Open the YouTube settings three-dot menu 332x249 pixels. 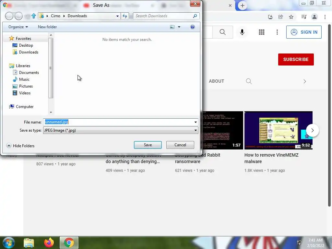click(x=277, y=32)
